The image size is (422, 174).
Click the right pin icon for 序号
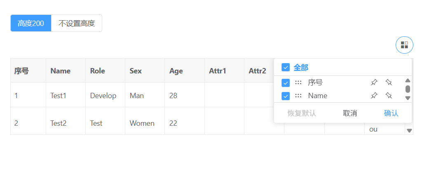389,82
